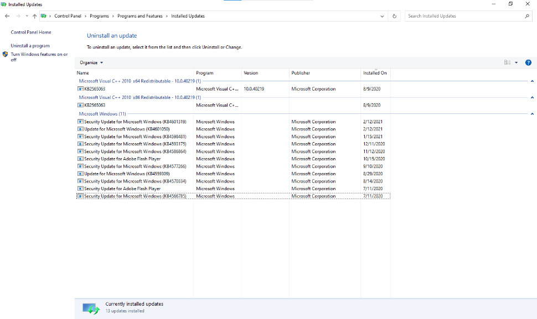Select Security Update KB4577266 row
Image resolution: width=537 pixels, height=319 pixels.
pos(233,166)
